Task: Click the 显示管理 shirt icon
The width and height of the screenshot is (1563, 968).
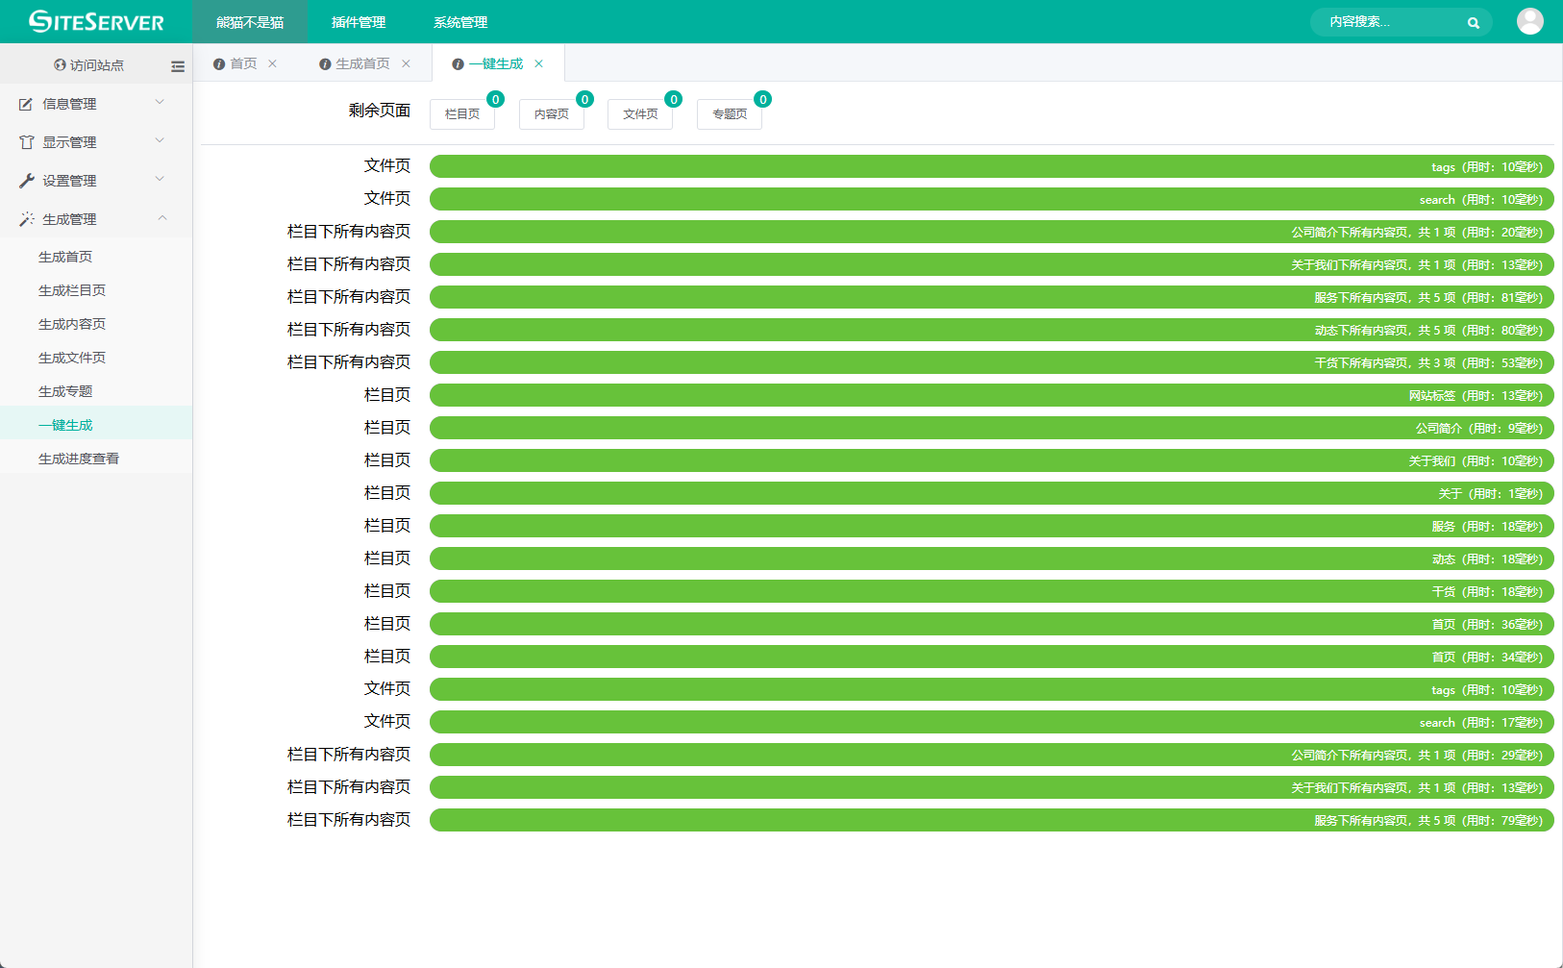Action: 26,142
